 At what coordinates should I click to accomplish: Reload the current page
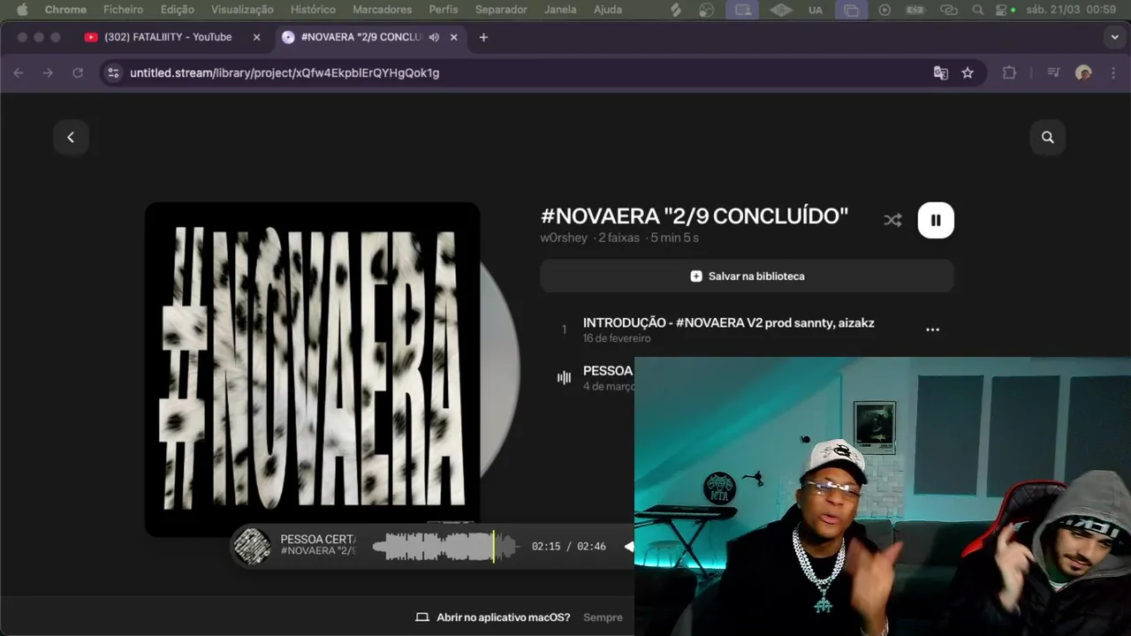(78, 72)
